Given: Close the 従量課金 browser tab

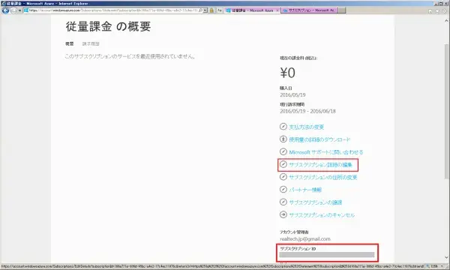Looking at the screenshot, I should pyautogui.click(x=277, y=10).
